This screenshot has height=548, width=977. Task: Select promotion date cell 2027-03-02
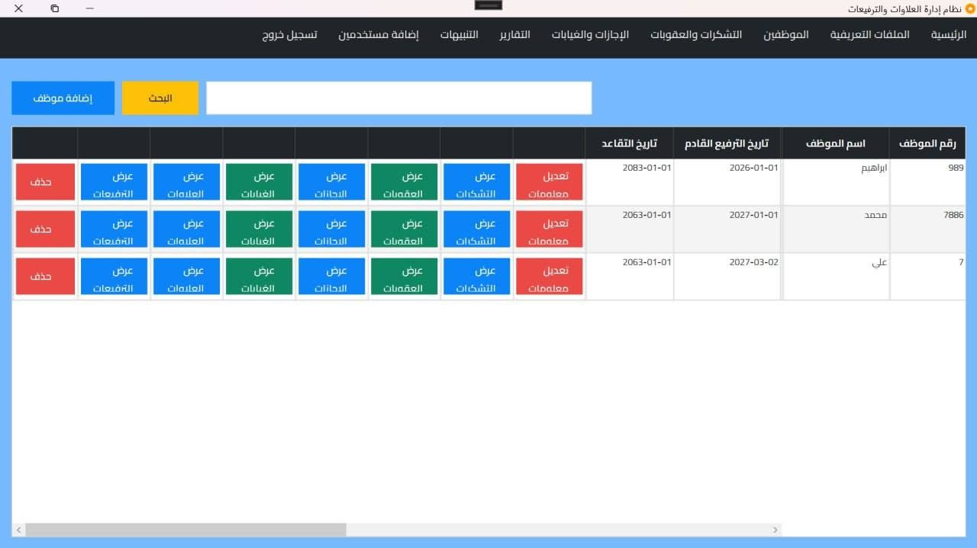coord(727,277)
